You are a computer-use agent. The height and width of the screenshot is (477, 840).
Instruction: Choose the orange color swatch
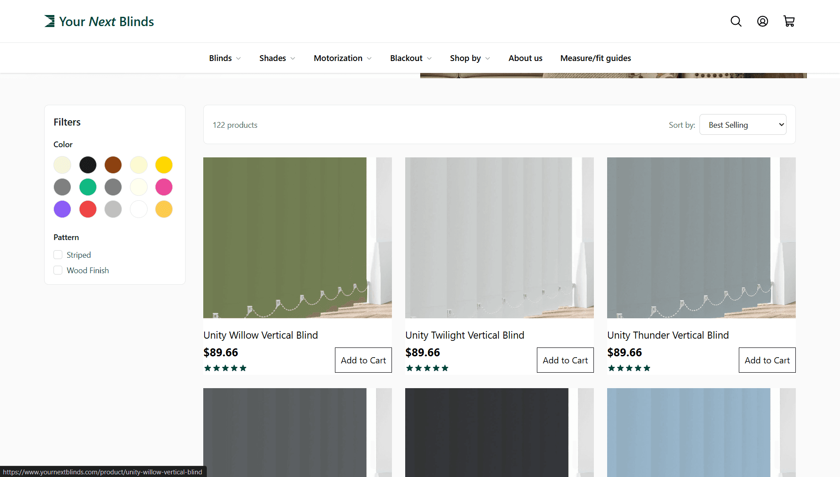tap(164, 209)
